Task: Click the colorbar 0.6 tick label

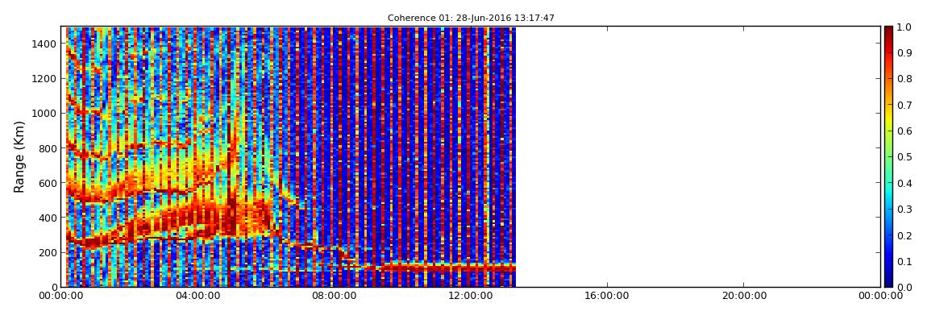Action: 904,131
